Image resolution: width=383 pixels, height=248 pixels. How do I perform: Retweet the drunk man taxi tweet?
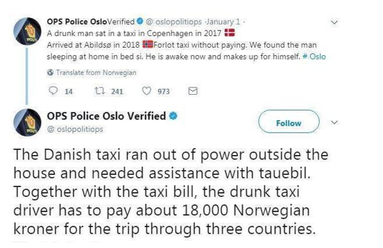(100, 92)
